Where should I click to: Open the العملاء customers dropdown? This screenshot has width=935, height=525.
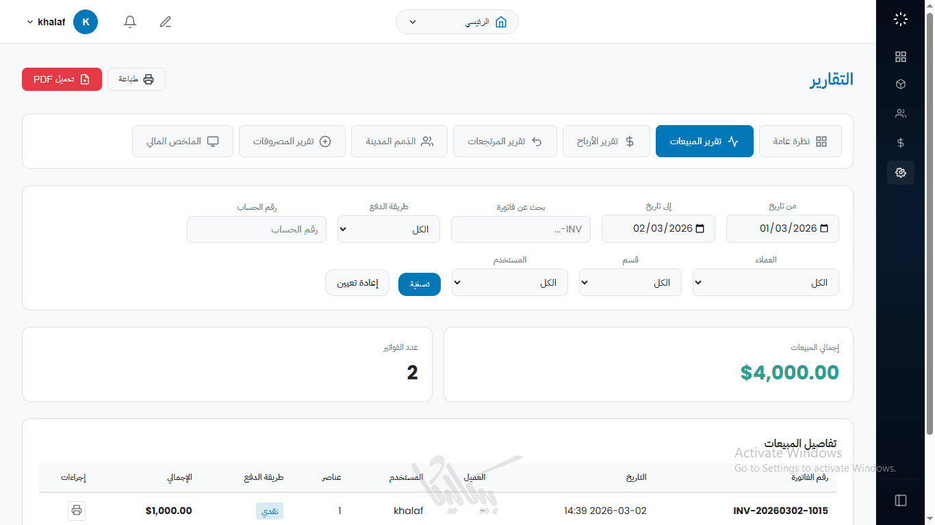point(765,282)
